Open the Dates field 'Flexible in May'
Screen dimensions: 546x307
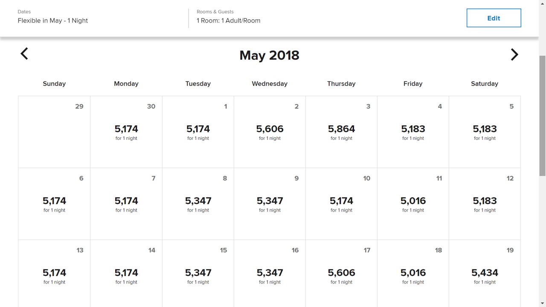[53, 20]
